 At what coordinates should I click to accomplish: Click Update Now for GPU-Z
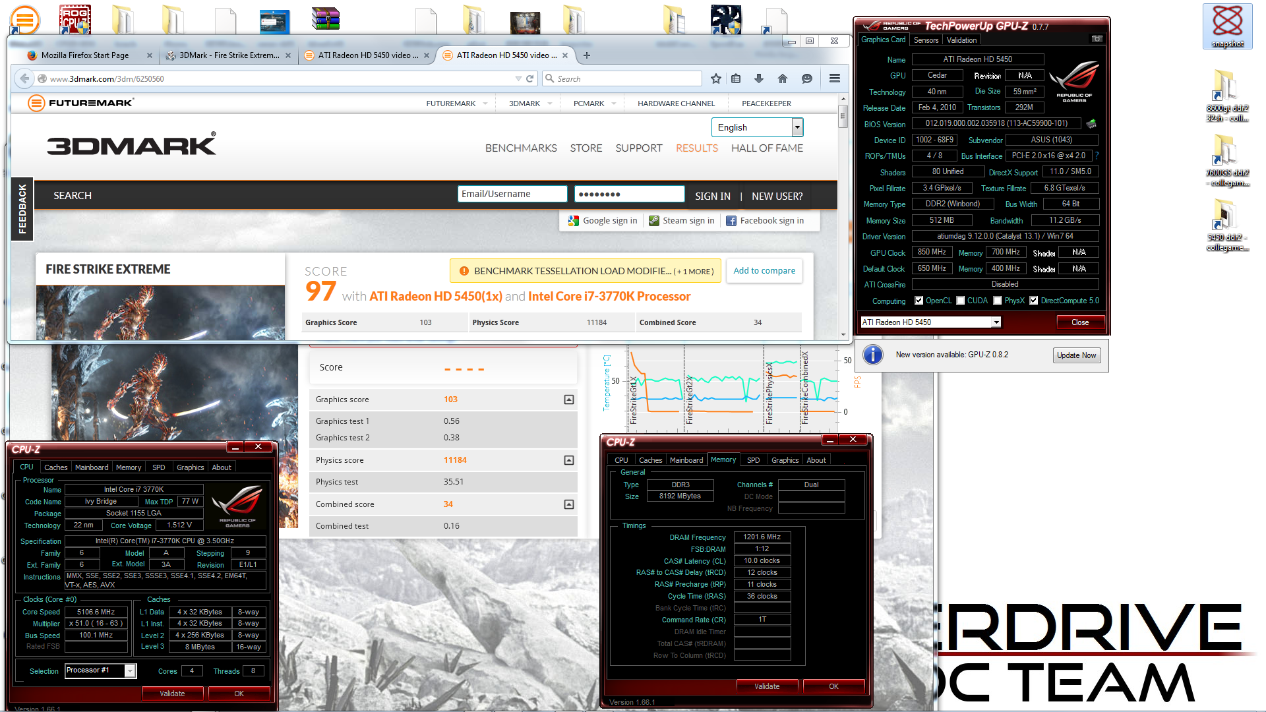[x=1076, y=355]
